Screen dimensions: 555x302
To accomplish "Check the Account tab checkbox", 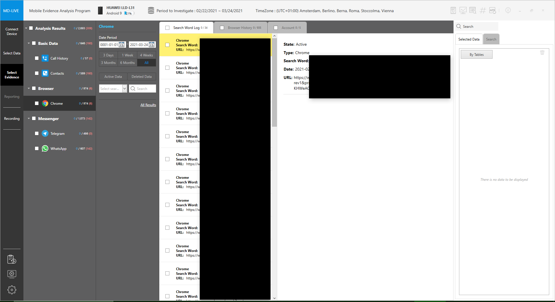I will 276,28.
